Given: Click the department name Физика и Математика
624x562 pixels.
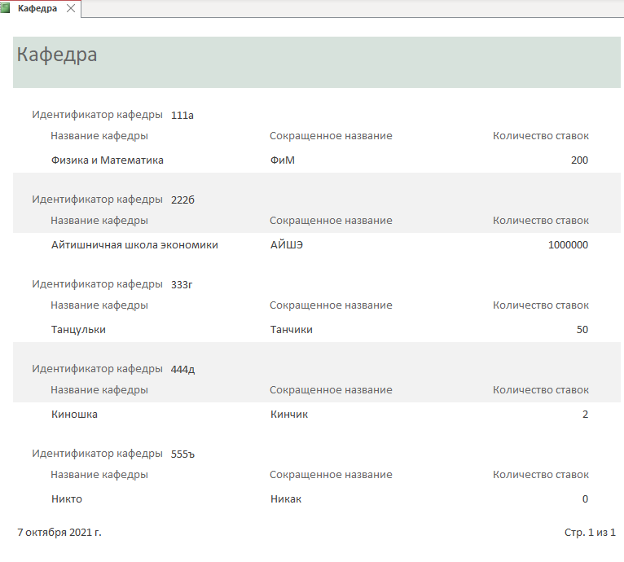Looking at the screenshot, I should point(108,160).
